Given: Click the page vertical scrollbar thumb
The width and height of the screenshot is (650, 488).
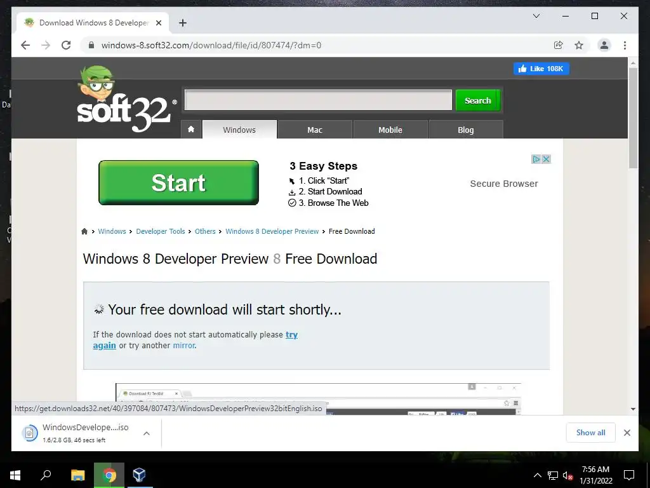Looking at the screenshot, I should point(633,118).
